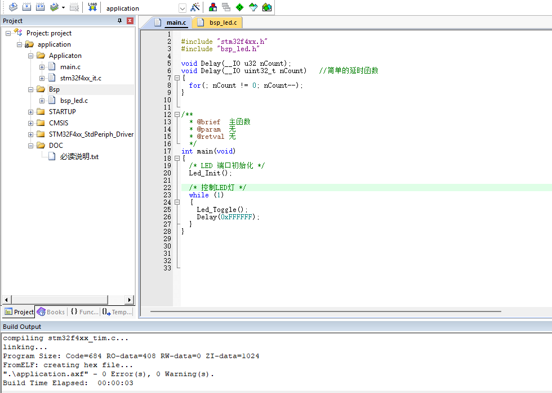This screenshot has height=393, width=552.
Task: Select the DOC group label
Action: [x=56, y=146]
